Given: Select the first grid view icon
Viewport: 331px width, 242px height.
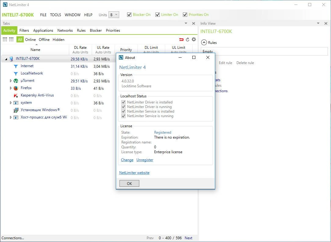Looking at the screenshot, I should tap(5, 40).
